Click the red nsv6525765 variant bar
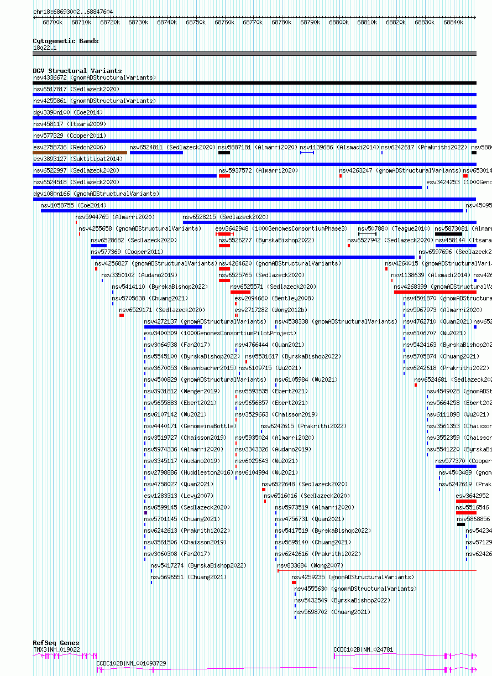Screen dimensions: 492x676 click(x=224, y=280)
